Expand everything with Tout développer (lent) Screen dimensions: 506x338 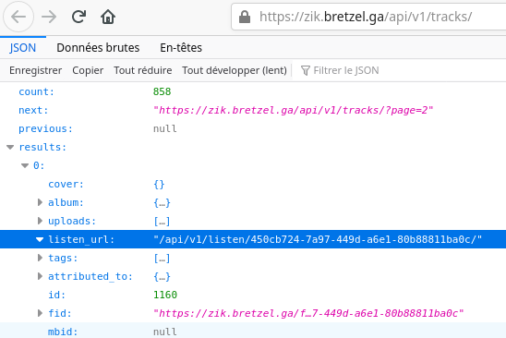(x=235, y=70)
